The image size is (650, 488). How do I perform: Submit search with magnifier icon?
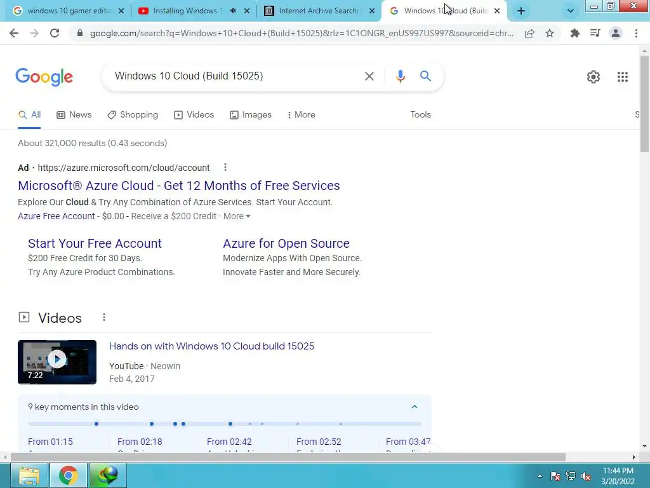coord(425,76)
